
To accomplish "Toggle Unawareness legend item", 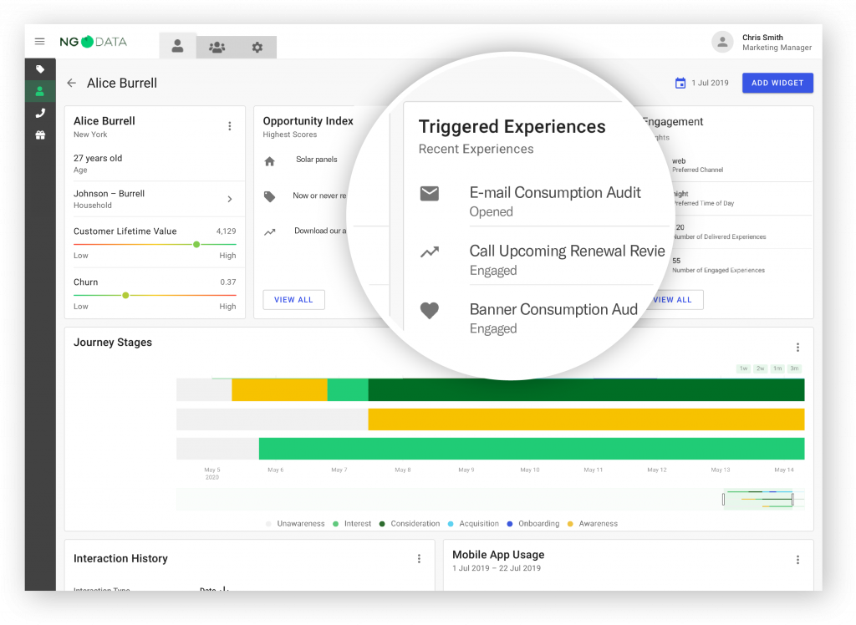I will pos(295,523).
